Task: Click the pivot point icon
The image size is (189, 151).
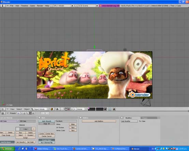Action: [x=58, y=109]
